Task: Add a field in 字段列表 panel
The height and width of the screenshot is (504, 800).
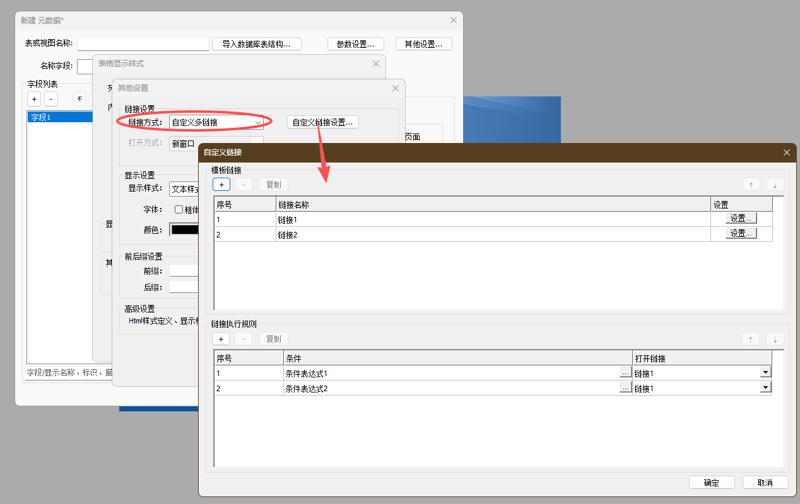Action: [34, 99]
